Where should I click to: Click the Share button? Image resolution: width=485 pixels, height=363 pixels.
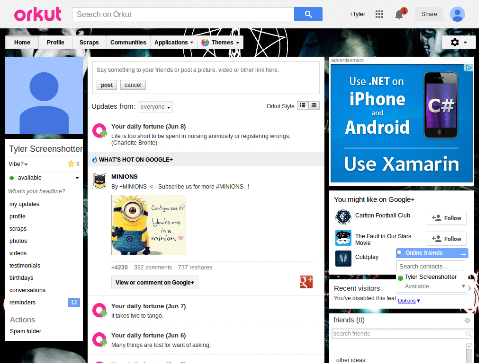pyautogui.click(x=429, y=14)
